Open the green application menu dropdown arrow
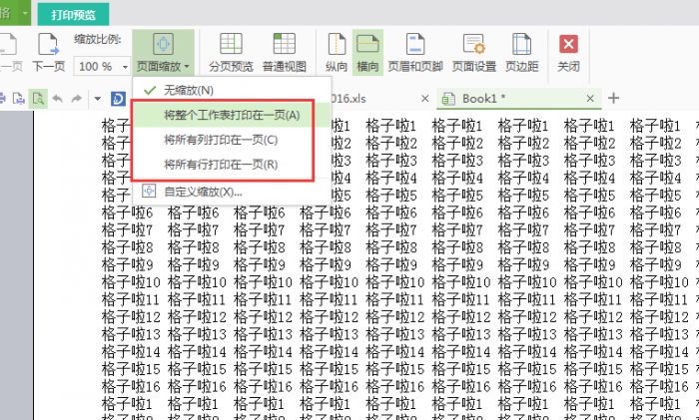The height and width of the screenshot is (420, 699). coord(25,13)
